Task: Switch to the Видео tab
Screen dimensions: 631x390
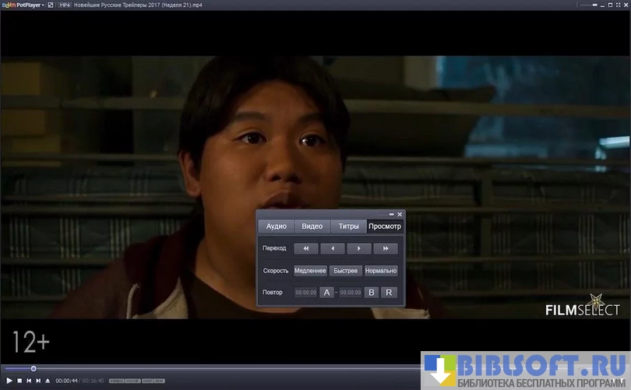Action: point(312,227)
